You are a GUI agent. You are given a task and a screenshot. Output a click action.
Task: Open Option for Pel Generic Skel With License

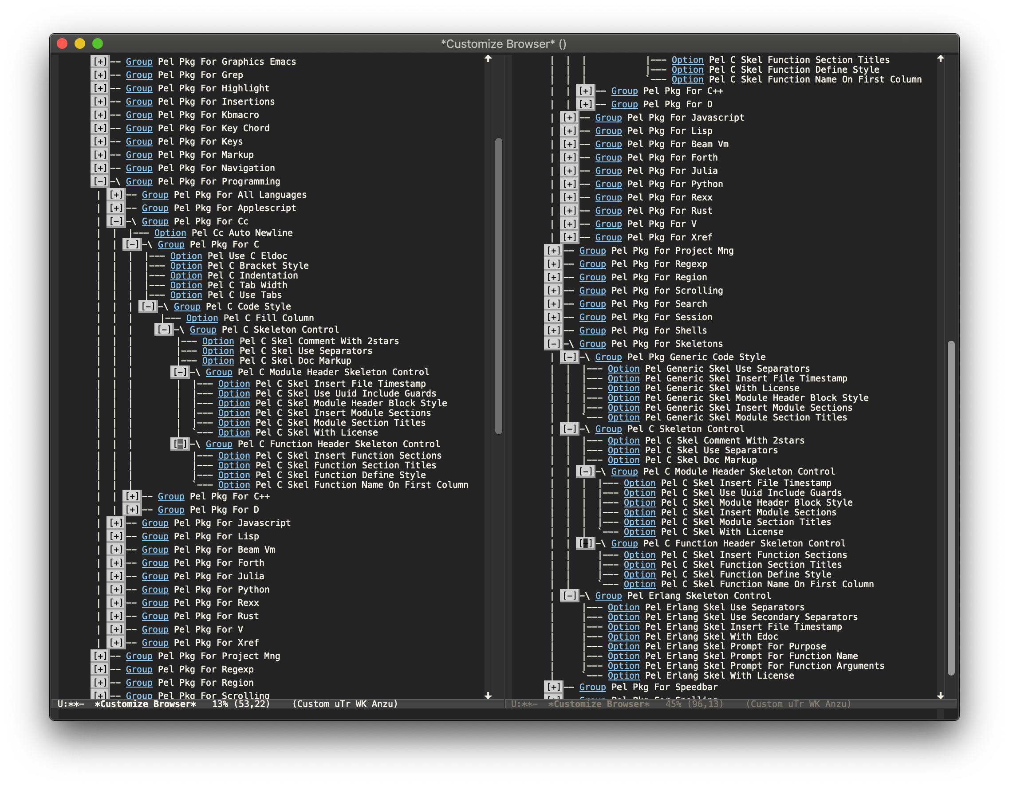point(623,388)
